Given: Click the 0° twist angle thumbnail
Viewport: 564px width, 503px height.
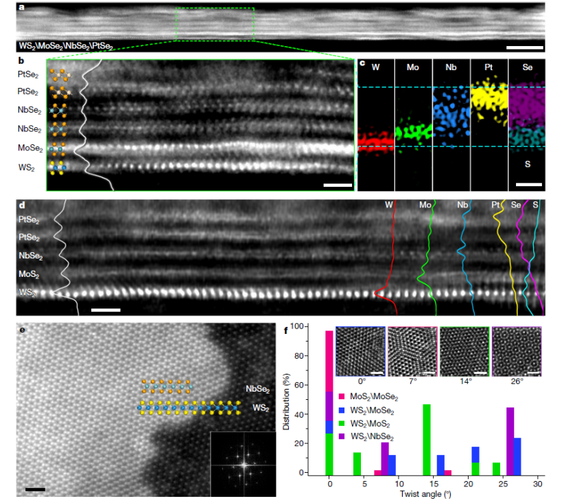Looking at the screenshot, I should [x=360, y=350].
